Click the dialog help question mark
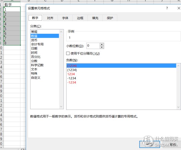Viewport: 181px width, 150px height. click(x=167, y=8)
